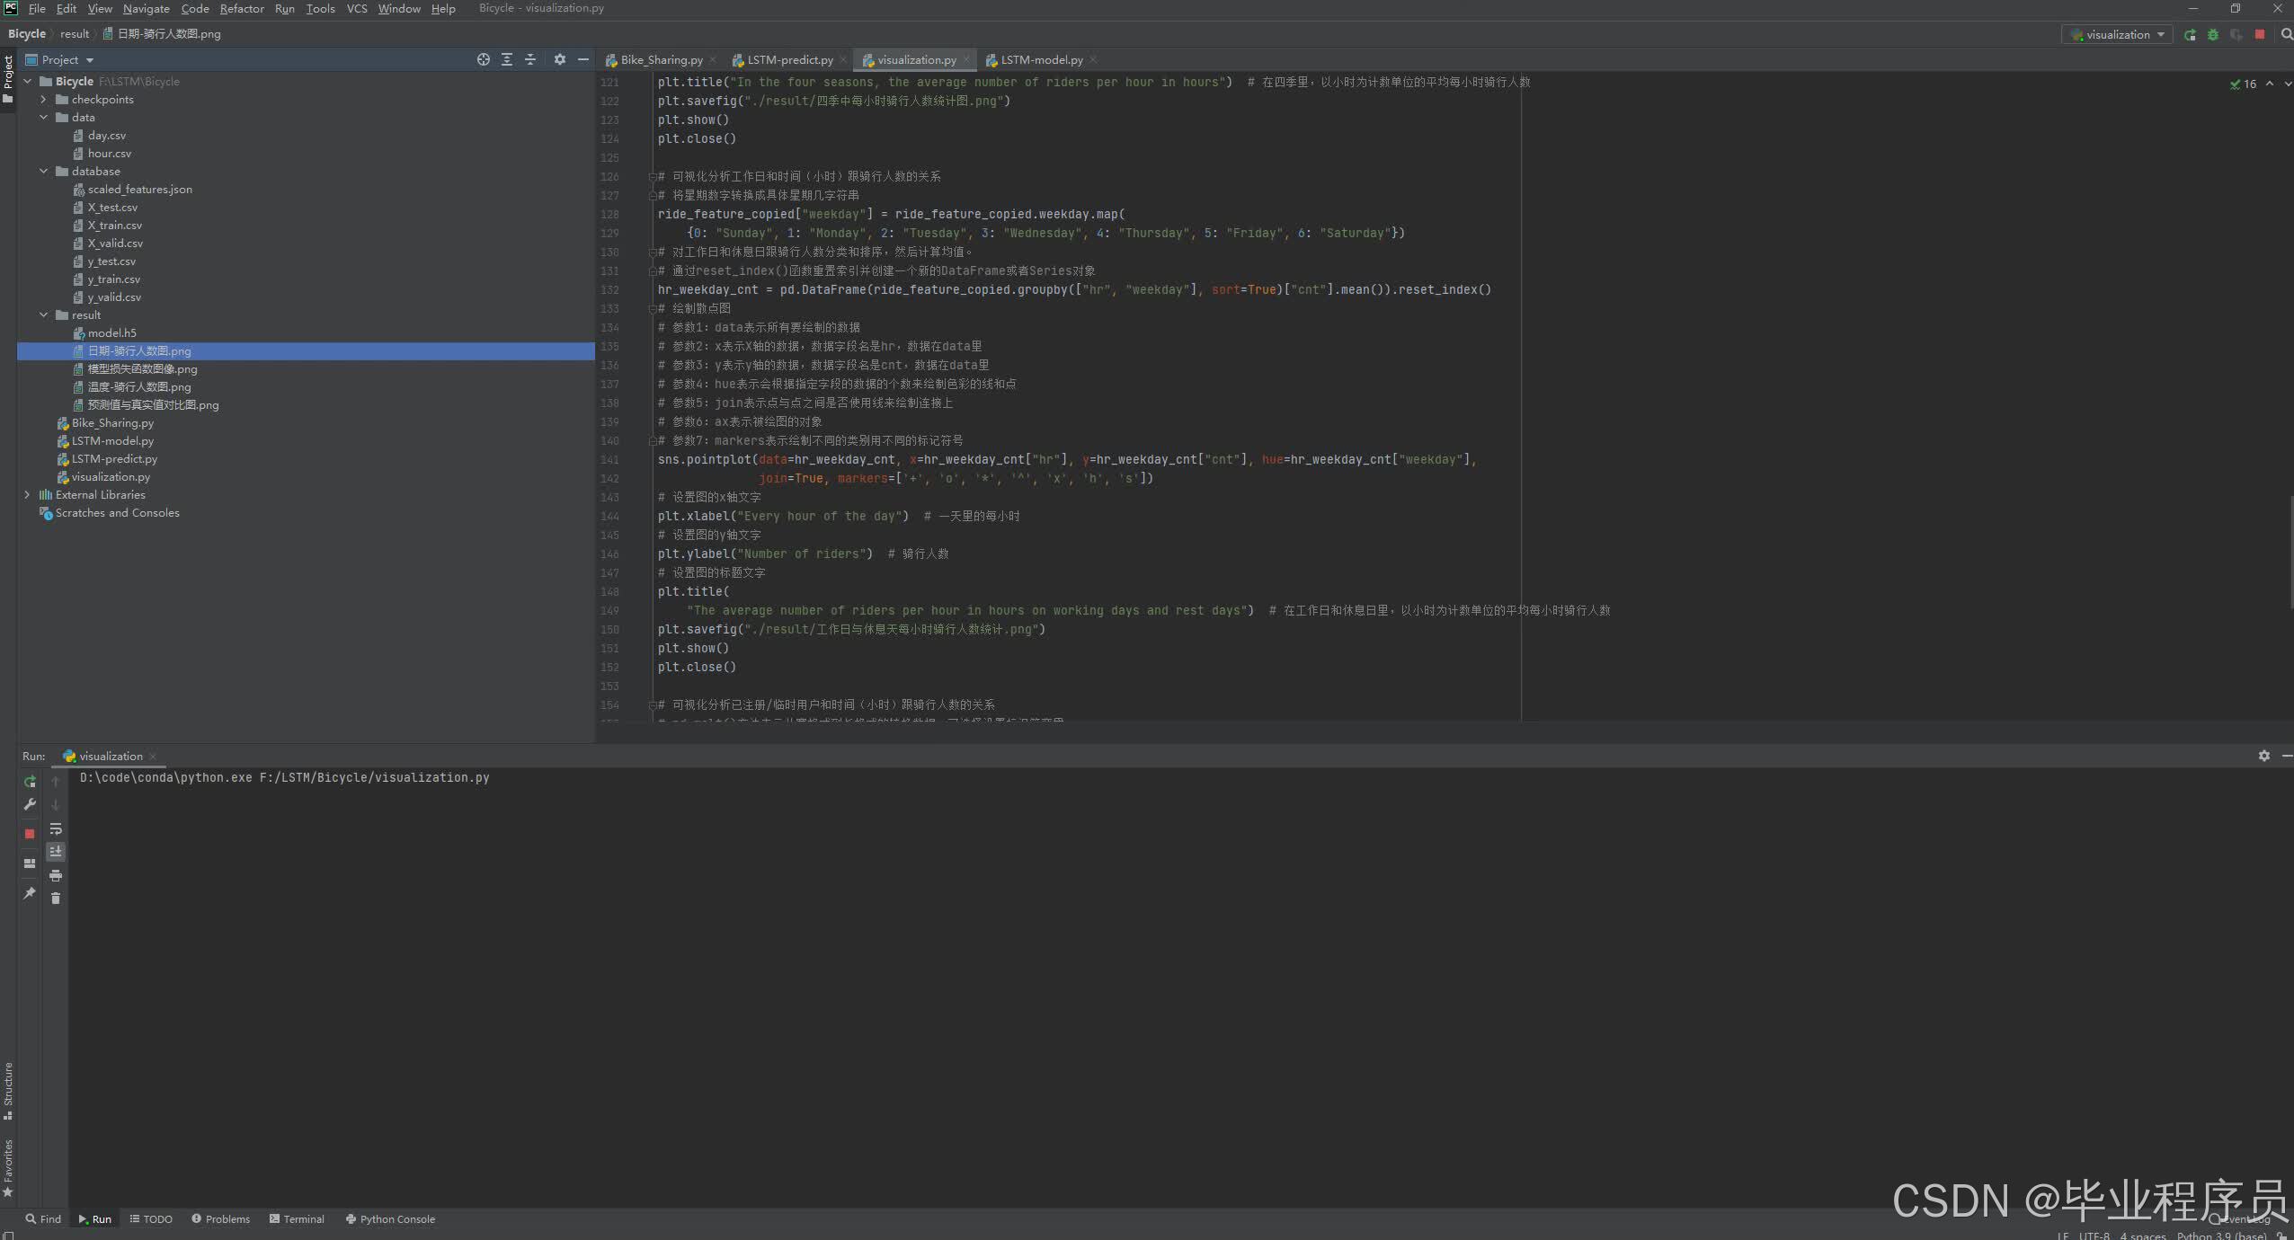Click collapse all icon in Project panel

tap(530, 59)
